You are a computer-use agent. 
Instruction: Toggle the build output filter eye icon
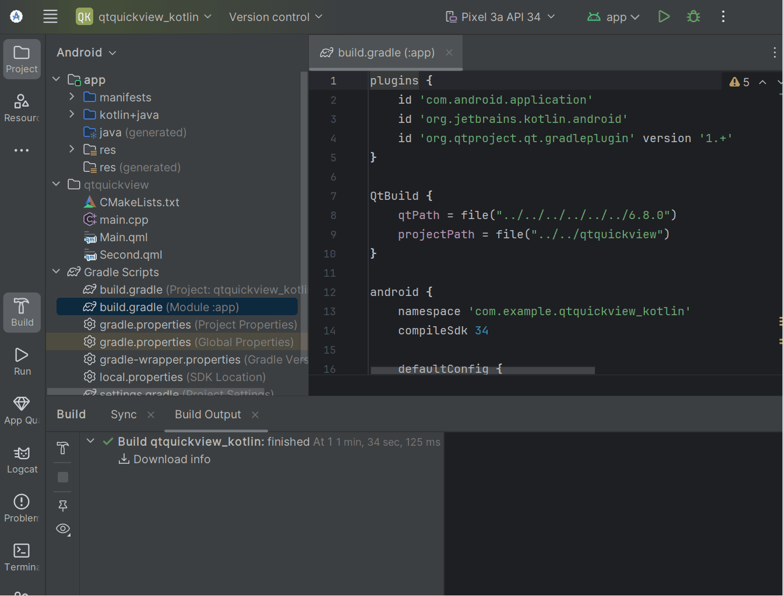[x=62, y=529]
